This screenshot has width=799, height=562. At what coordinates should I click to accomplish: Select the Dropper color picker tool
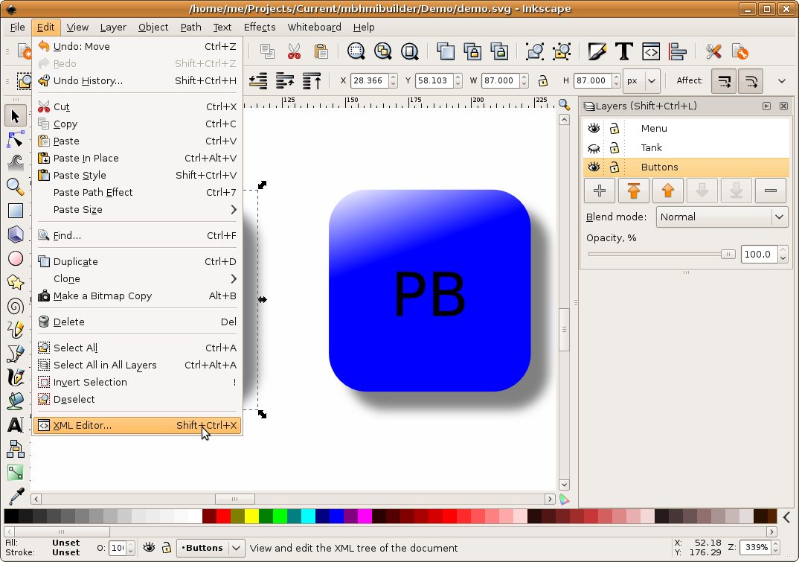[x=16, y=496]
